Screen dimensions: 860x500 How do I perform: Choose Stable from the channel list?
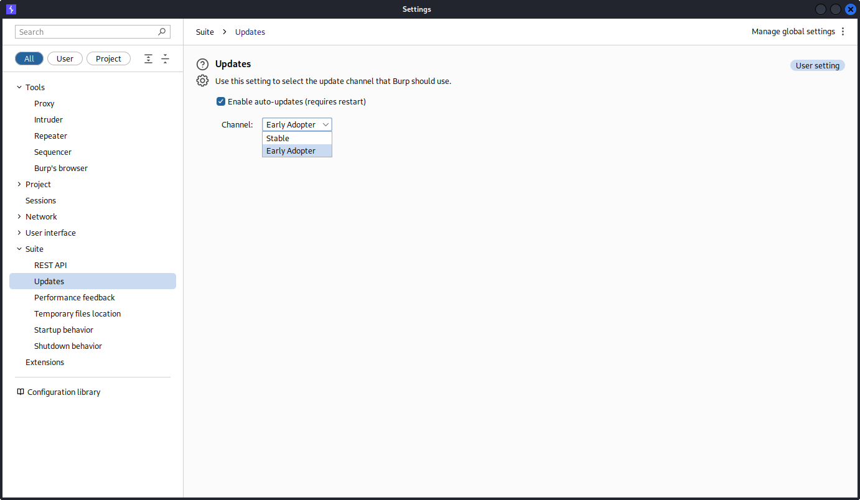(x=297, y=138)
